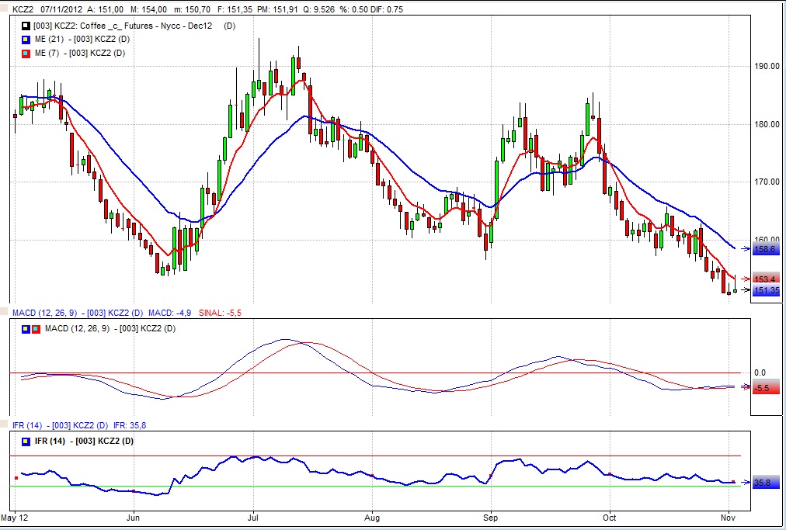The image size is (786, 530).
Task: Click the blue 158.6 price tag
Action: (765, 249)
